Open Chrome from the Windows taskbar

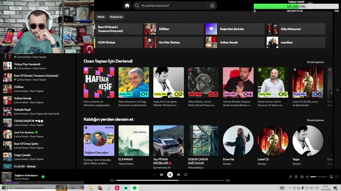100,188
